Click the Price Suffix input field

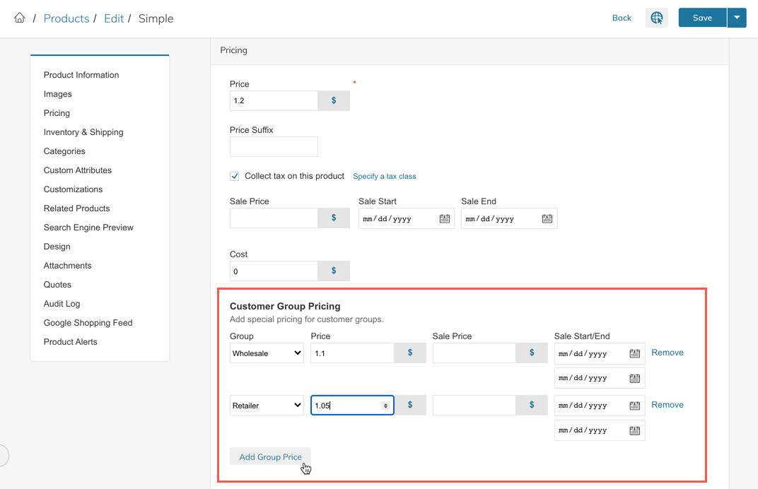[274, 147]
